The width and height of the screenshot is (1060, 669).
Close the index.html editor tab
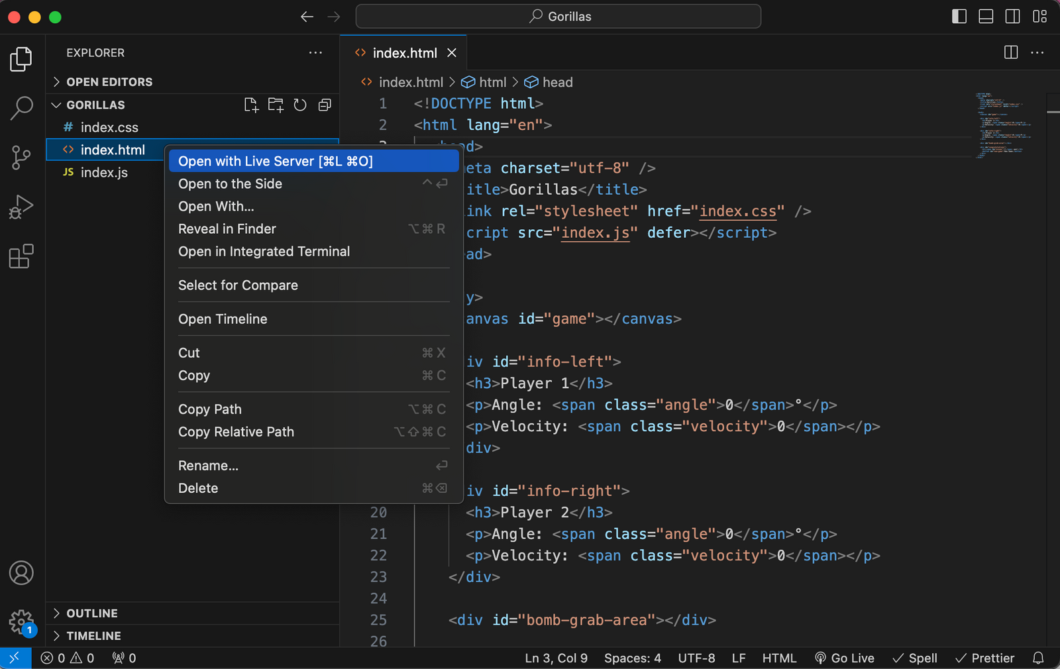pos(452,53)
